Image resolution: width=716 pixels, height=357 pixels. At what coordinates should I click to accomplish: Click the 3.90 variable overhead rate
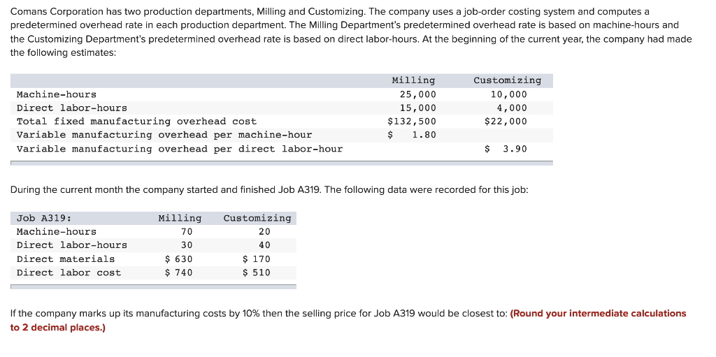(x=515, y=149)
